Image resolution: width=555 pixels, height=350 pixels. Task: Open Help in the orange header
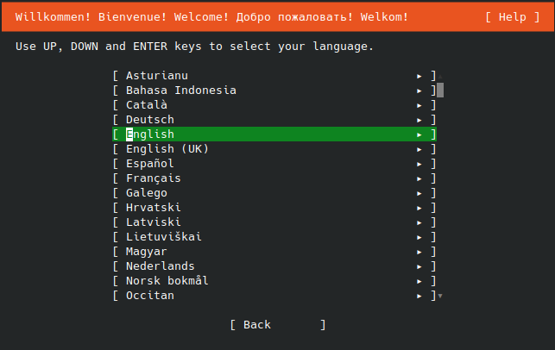click(x=512, y=17)
